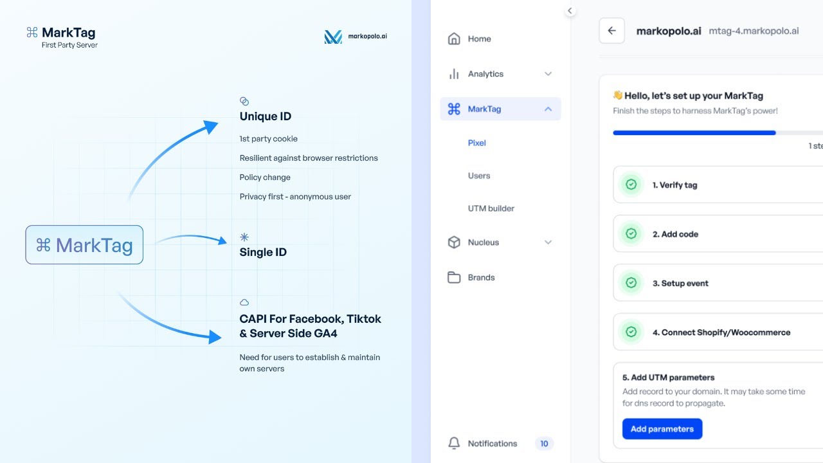Open the UTM builder menu item

click(x=491, y=208)
